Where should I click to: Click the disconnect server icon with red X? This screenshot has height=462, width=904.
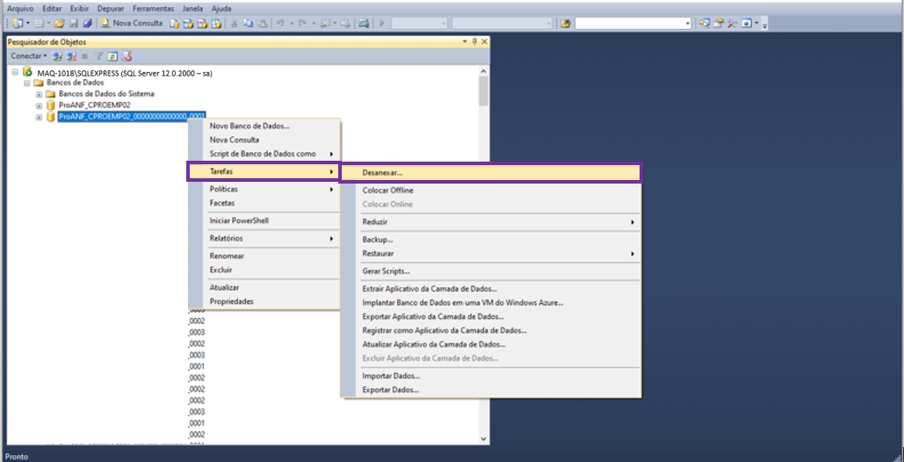pos(70,55)
